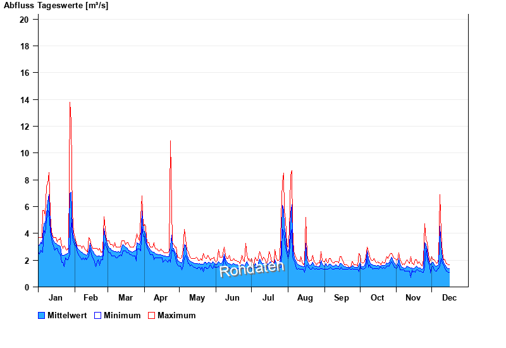Select the Minimum legend label

pyautogui.click(x=122, y=316)
